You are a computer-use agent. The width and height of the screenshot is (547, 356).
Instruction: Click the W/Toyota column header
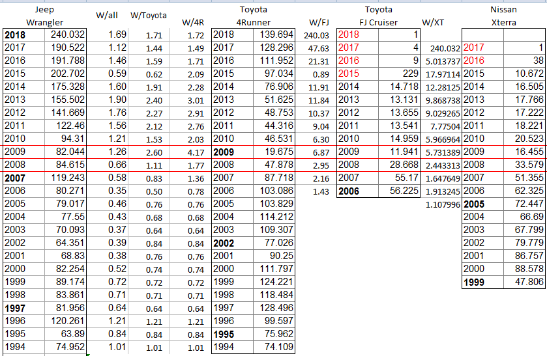point(149,16)
